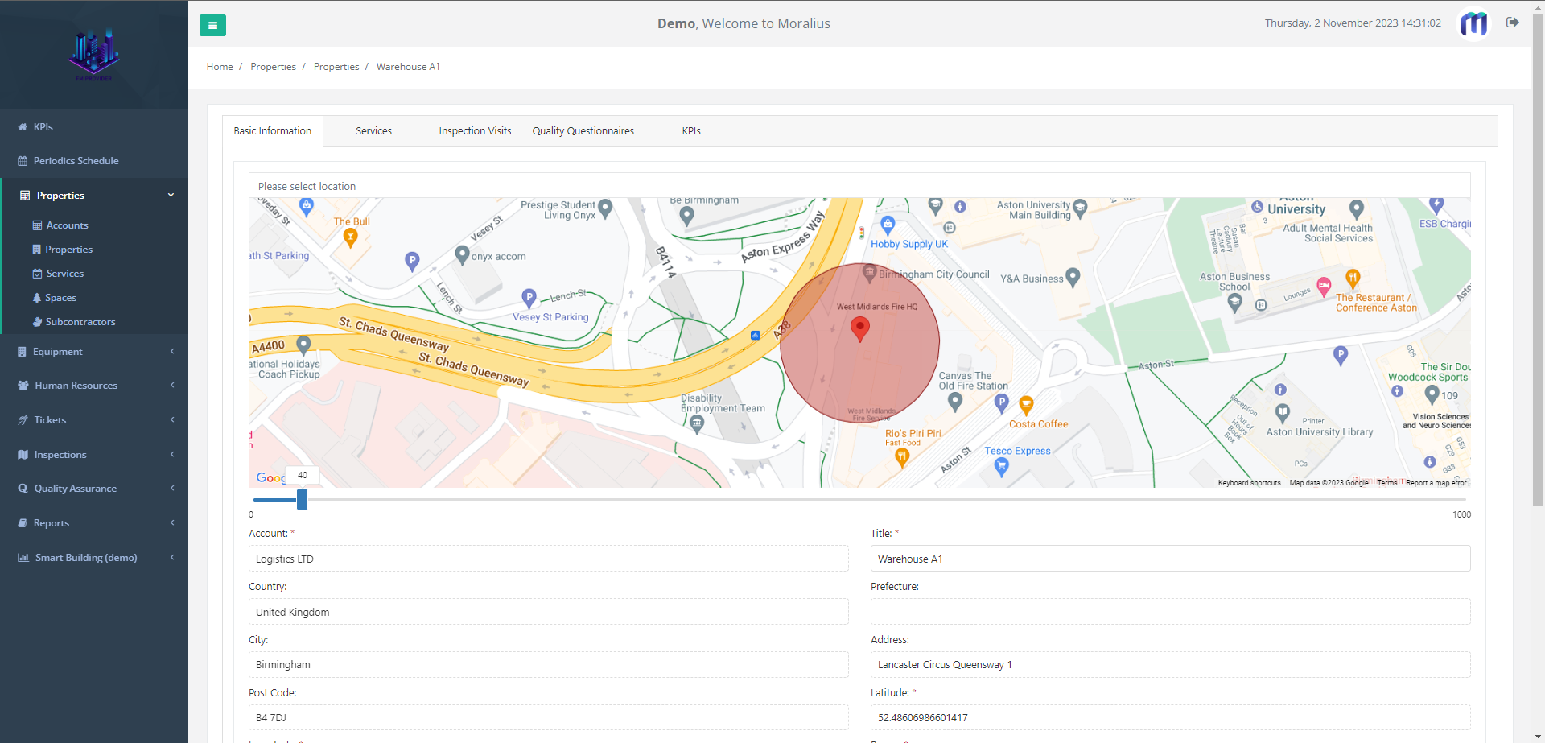
Task: Open the Properties submenu item in the sidebar
Action: pos(68,250)
